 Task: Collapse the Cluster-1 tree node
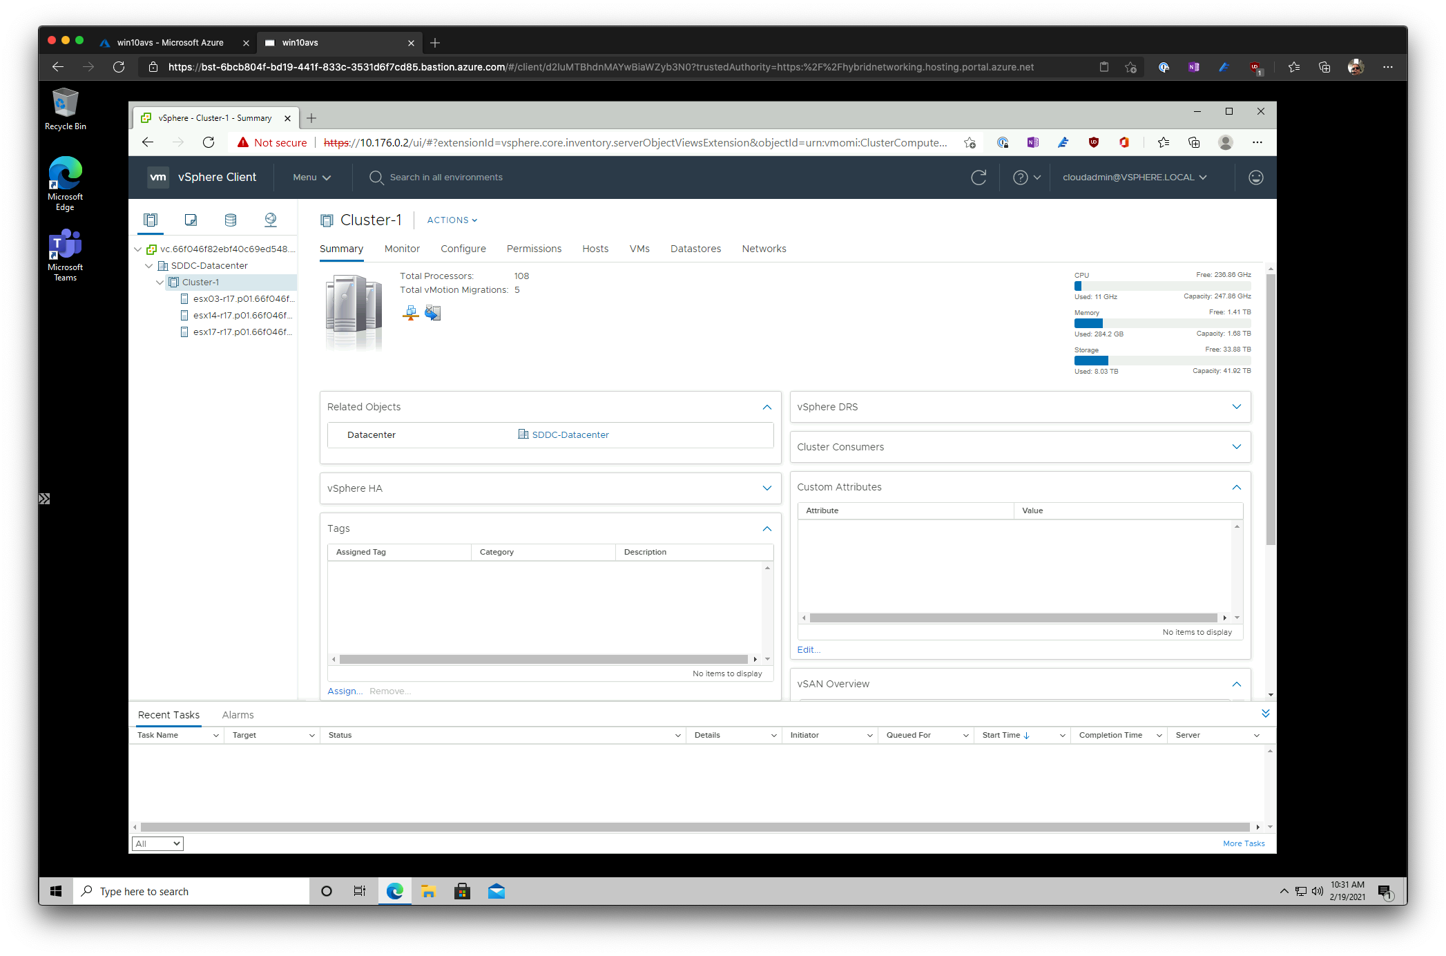tap(160, 283)
